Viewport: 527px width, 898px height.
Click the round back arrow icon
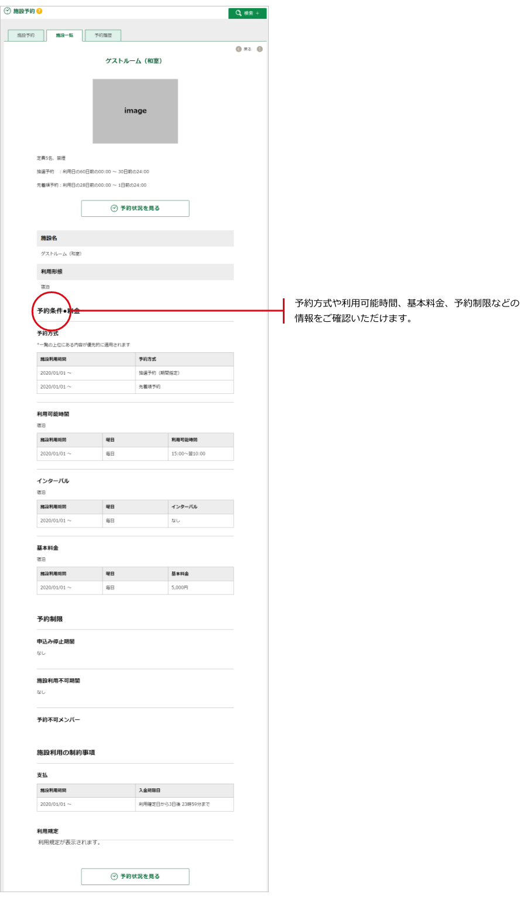pos(239,49)
